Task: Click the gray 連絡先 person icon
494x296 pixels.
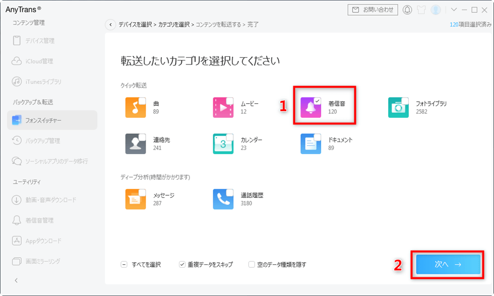Action: click(136, 144)
